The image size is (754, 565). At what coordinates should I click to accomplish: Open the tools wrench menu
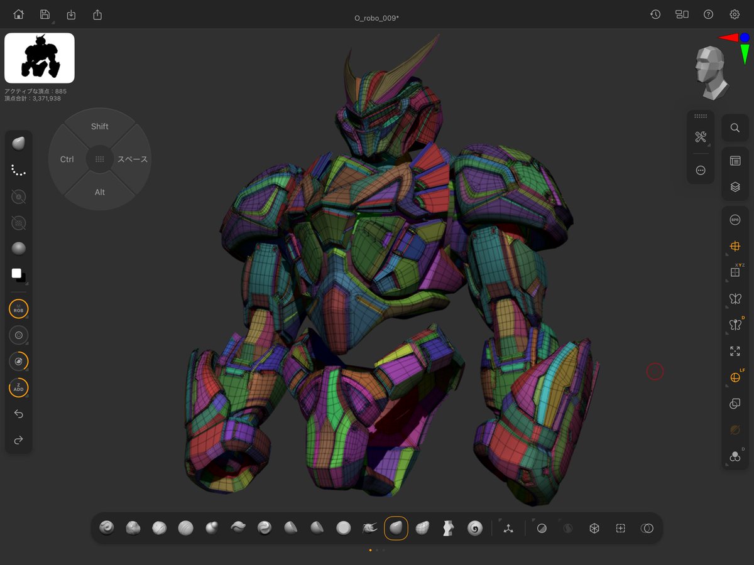(x=701, y=137)
